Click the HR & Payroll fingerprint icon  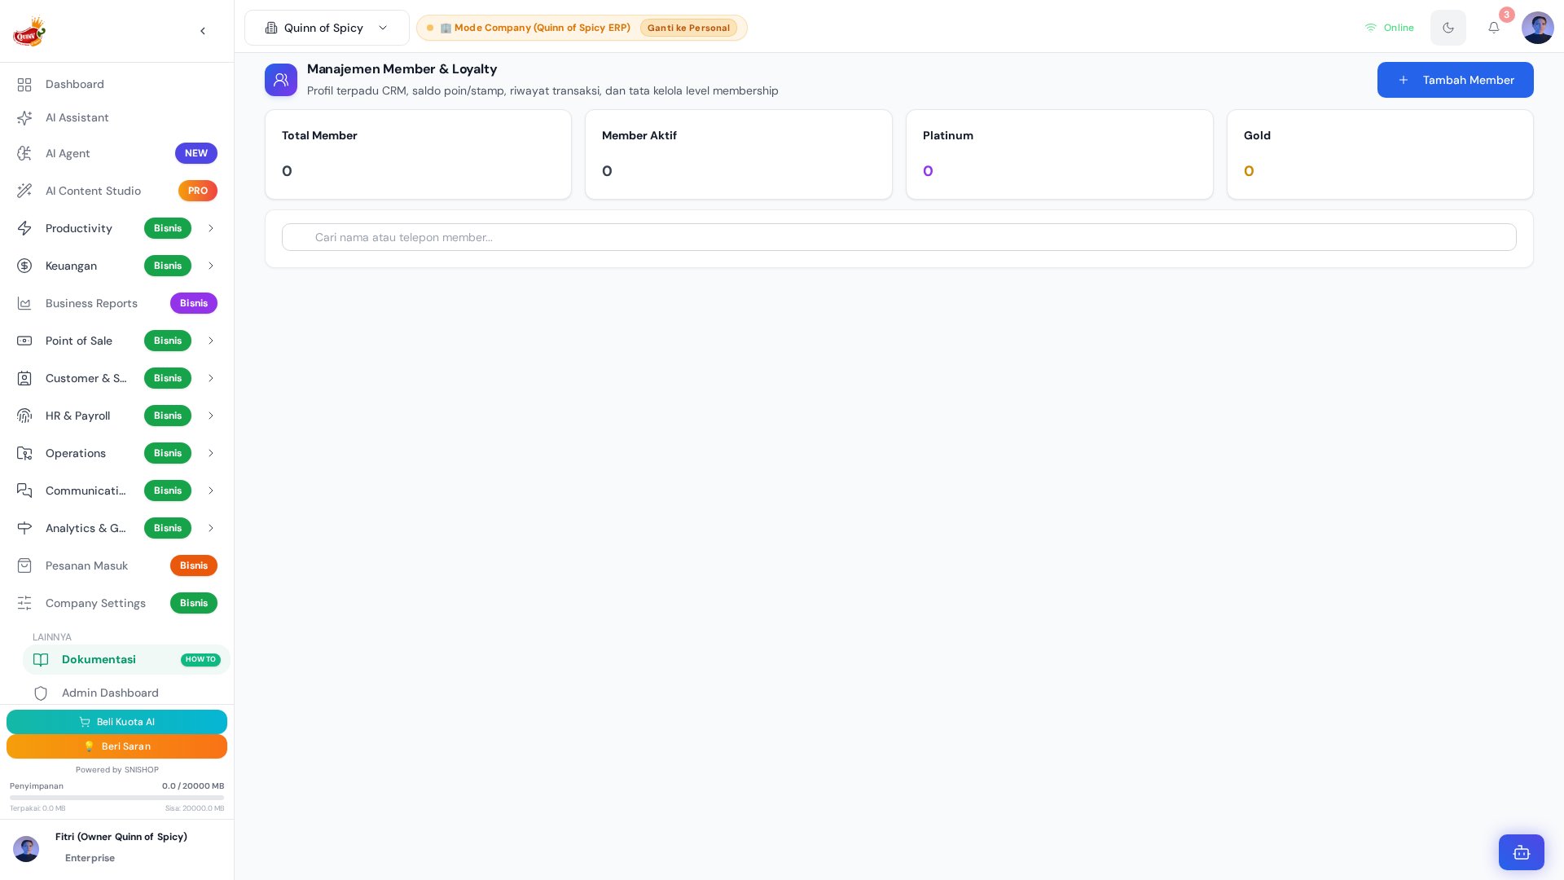click(24, 416)
